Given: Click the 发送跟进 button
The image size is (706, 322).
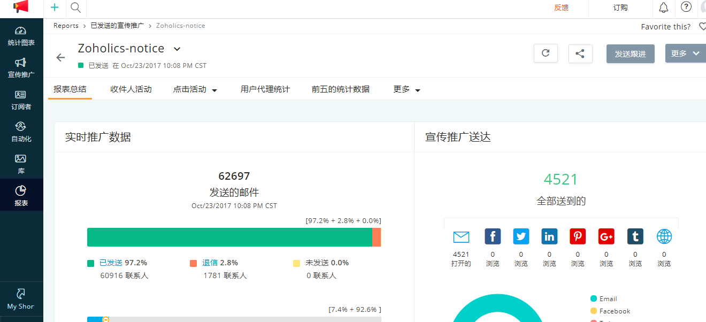Looking at the screenshot, I should (630, 53).
